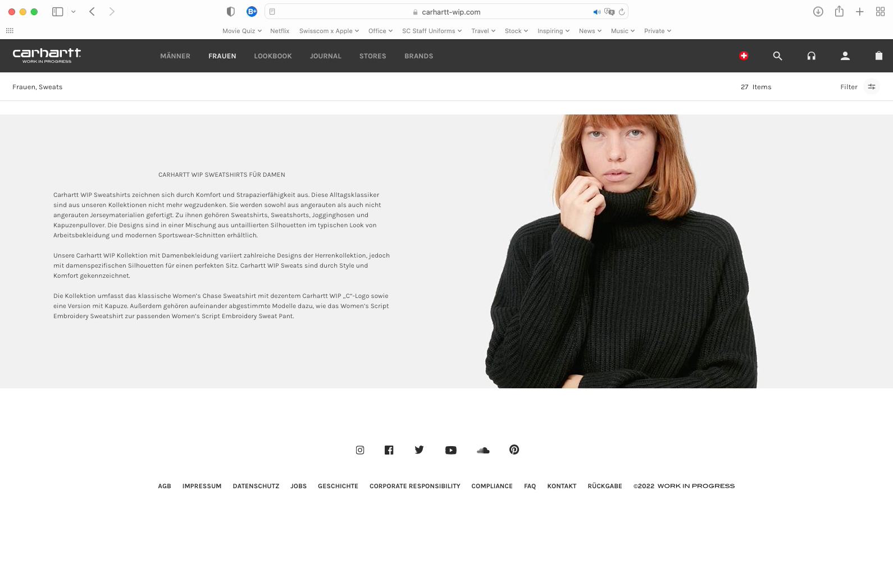Go forward to the next page
The width and height of the screenshot is (893, 578).
click(x=112, y=12)
